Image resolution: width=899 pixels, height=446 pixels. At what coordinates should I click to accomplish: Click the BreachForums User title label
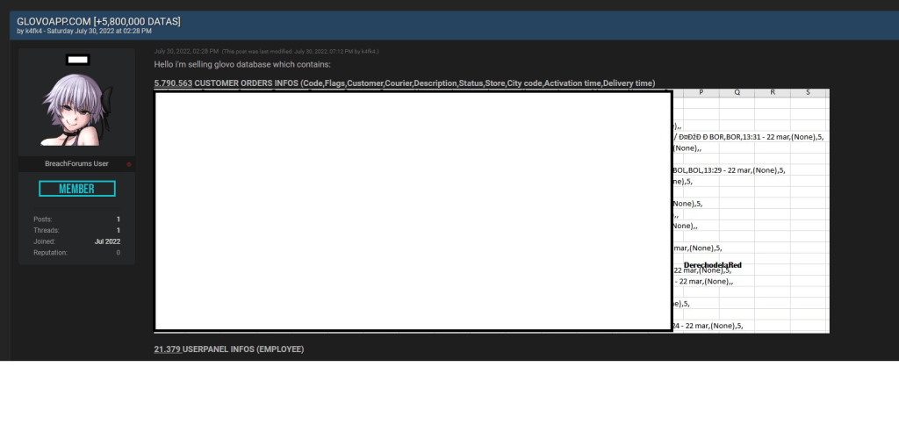(76, 164)
